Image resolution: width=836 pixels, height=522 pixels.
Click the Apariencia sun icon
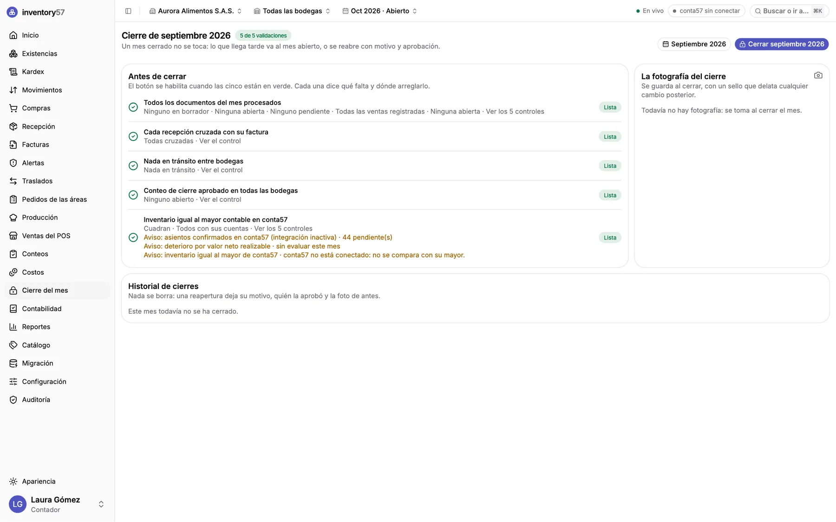click(13, 482)
